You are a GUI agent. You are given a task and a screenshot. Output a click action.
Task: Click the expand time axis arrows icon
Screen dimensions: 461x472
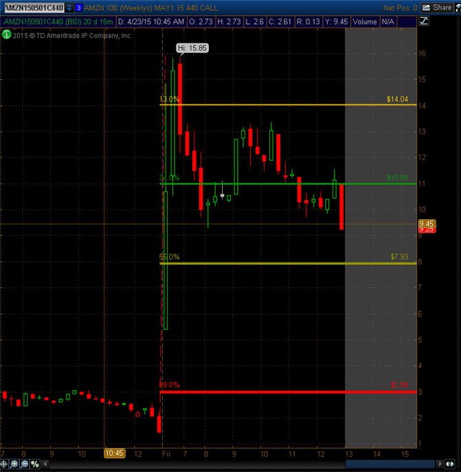coord(450,464)
